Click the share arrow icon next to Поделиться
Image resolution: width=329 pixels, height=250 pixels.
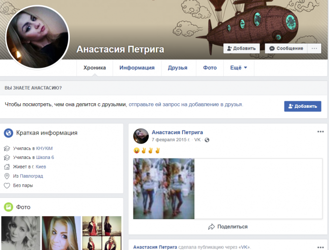coord(212,227)
